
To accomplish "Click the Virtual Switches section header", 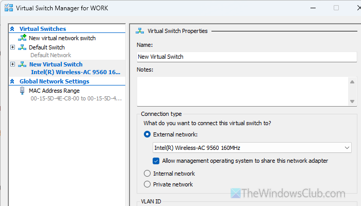I will (43, 29).
